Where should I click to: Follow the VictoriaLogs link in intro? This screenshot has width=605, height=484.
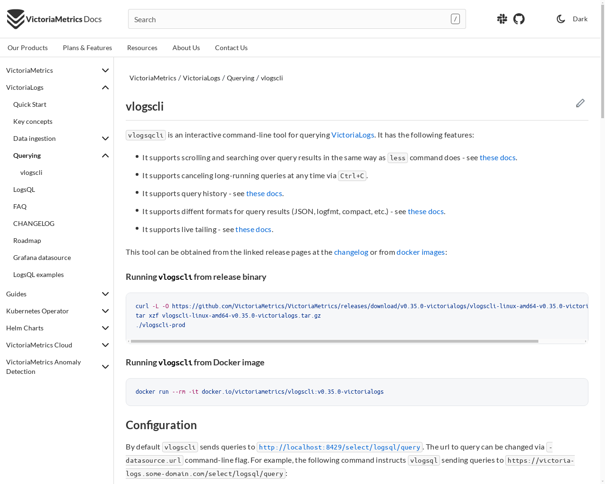coord(353,135)
